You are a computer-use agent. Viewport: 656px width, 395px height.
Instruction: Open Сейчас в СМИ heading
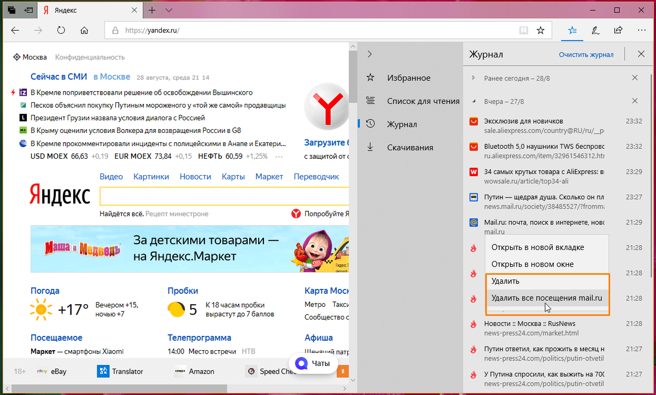(58, 77)
